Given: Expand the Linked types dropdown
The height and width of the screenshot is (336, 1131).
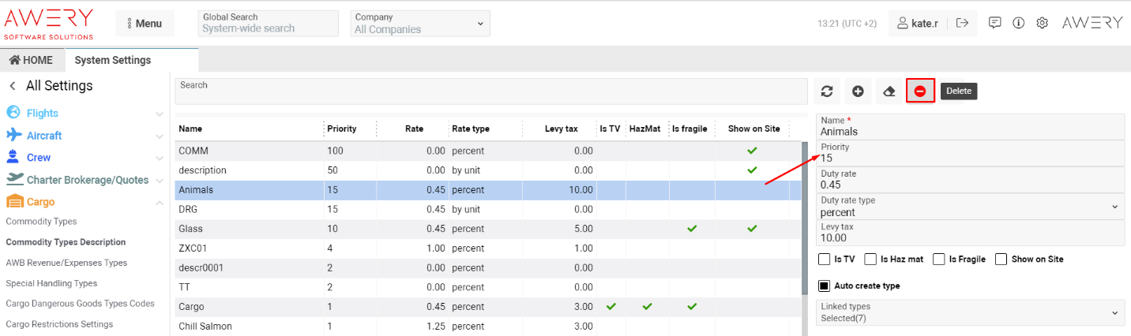Looking at the screenshot, I should (x=970, y=312).
